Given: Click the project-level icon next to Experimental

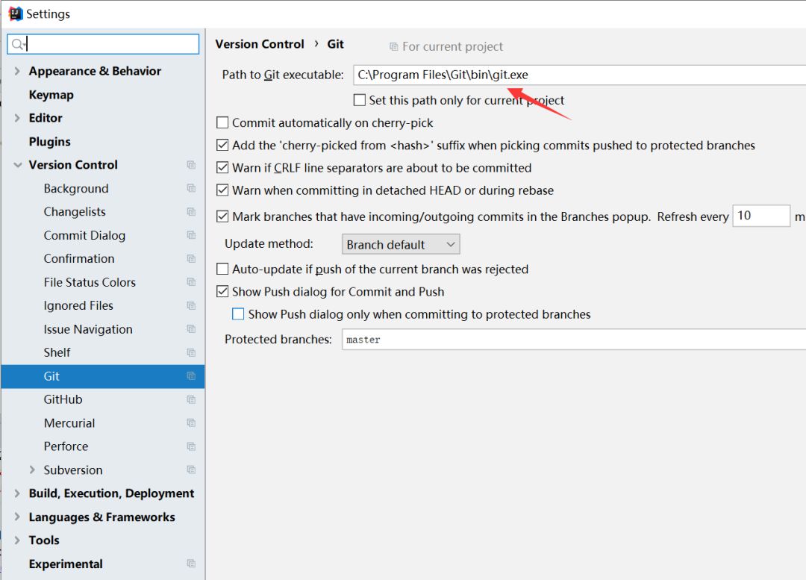Looking at the screenshot, I should [191, 564].
